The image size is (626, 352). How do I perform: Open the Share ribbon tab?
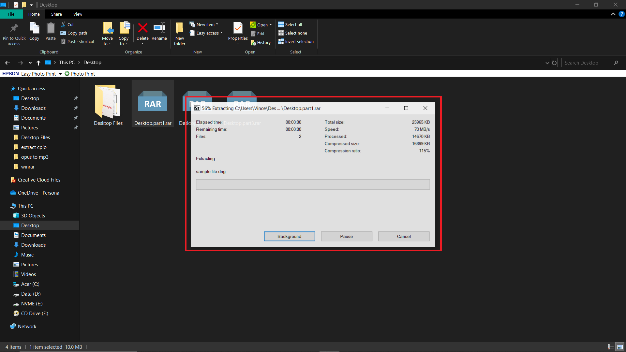(56, 14)
